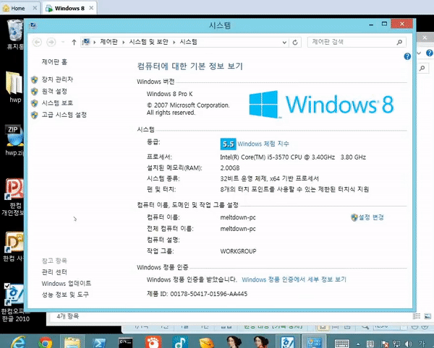
Task: Click the meltdown-pc computer name text
Action: [238, 217]
